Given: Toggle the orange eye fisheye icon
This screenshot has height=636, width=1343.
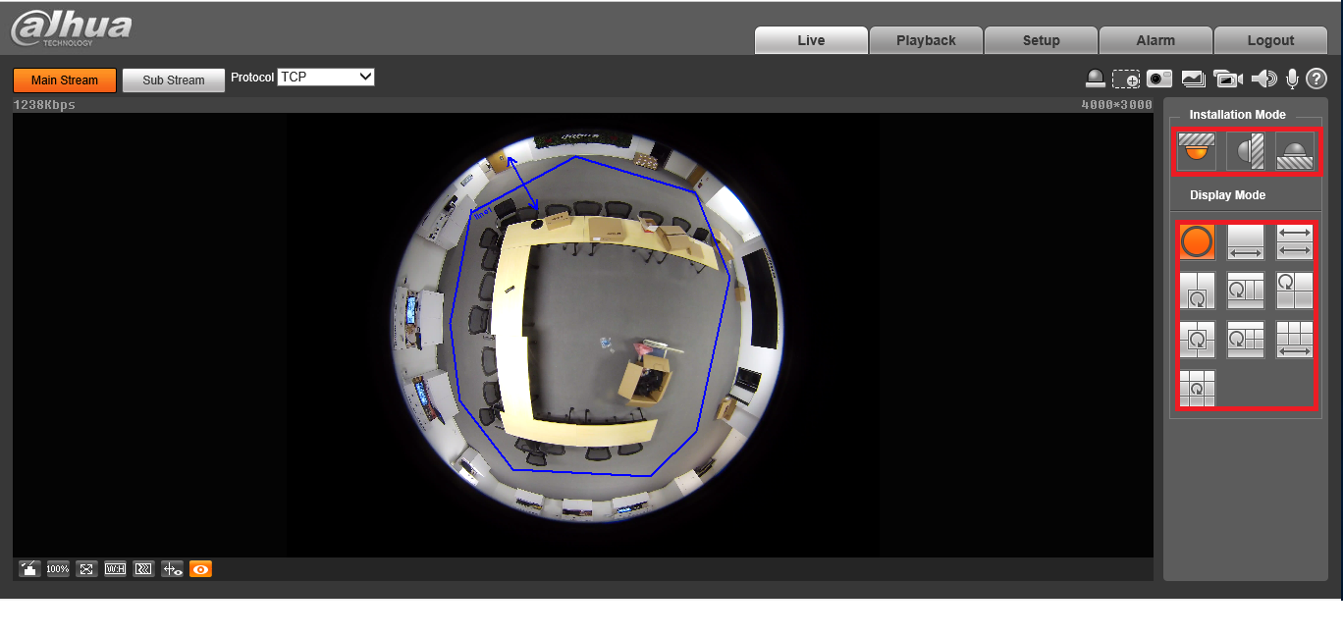Looking at the screenshot, I should tap(200, 568).
